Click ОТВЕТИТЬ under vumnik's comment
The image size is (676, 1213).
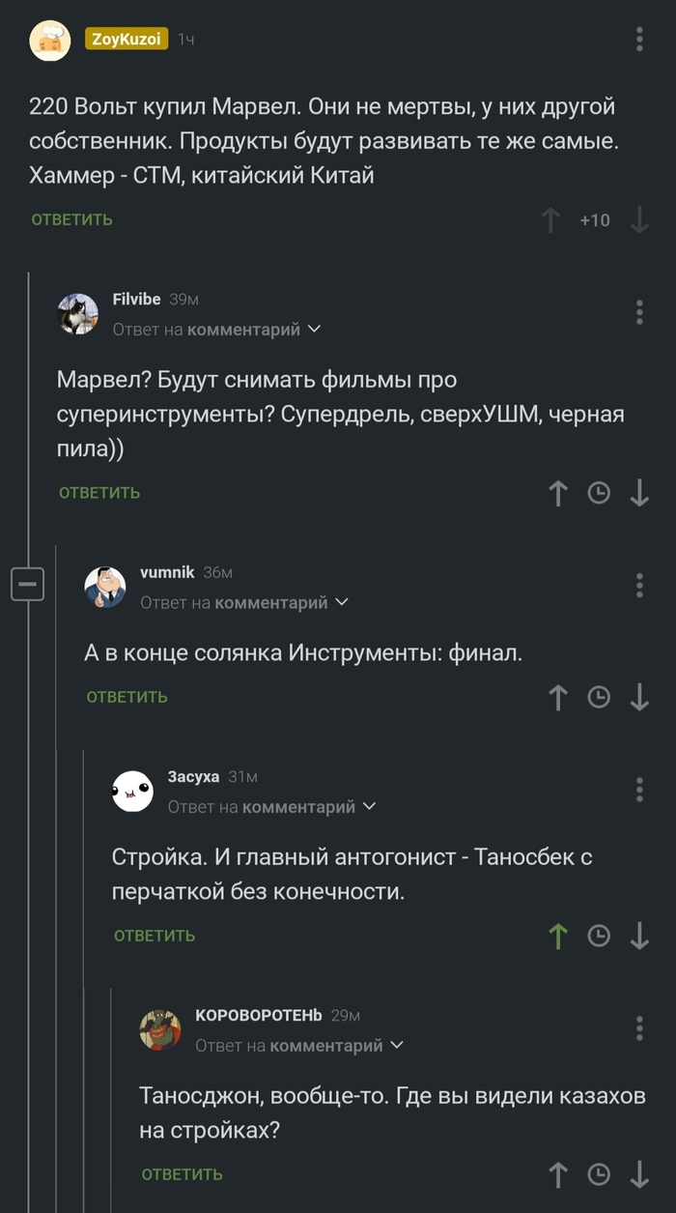(x=127, y=697)
